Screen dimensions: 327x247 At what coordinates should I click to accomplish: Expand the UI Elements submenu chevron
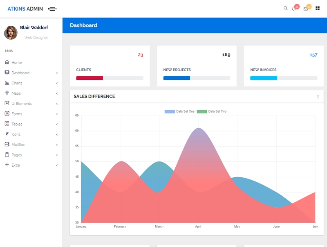[x=57, y=104]
